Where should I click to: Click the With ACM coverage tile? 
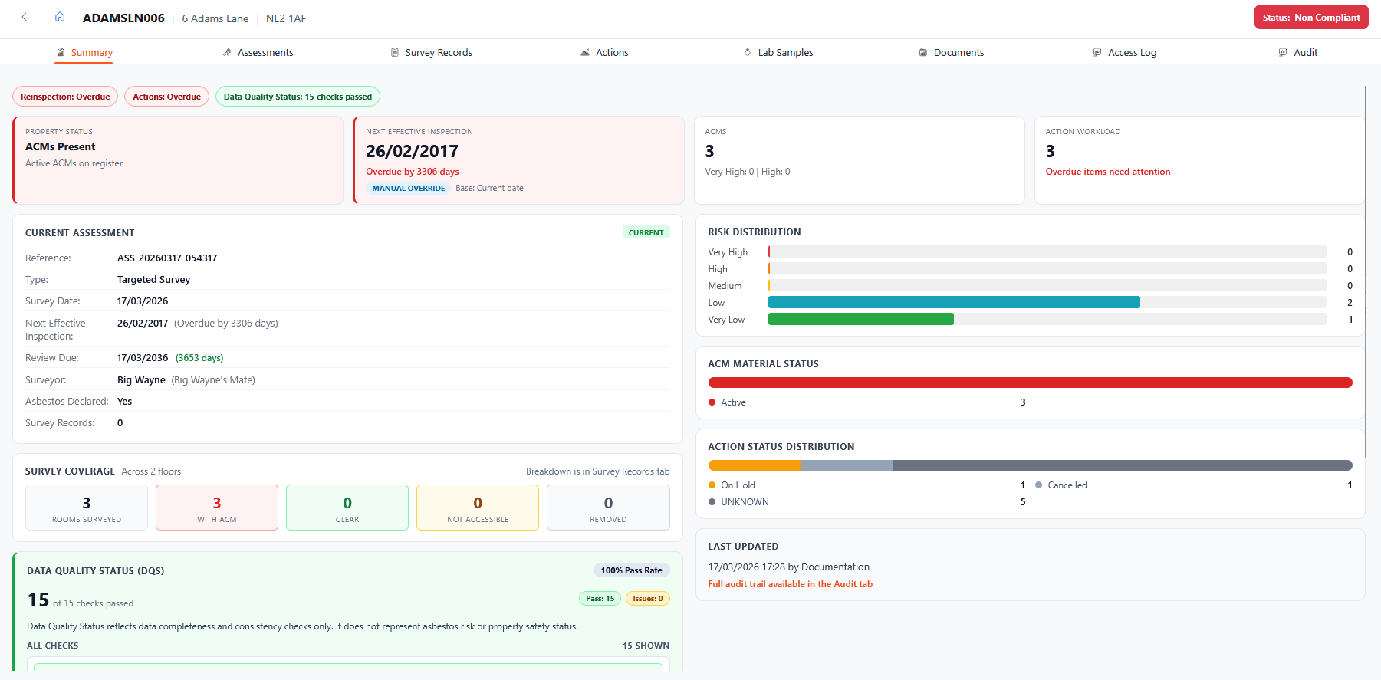pyautogui.click(x=217, y=508)
